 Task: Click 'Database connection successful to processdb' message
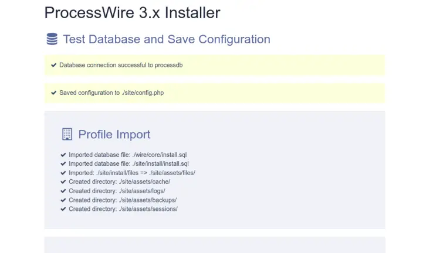[x=121, y=65]
